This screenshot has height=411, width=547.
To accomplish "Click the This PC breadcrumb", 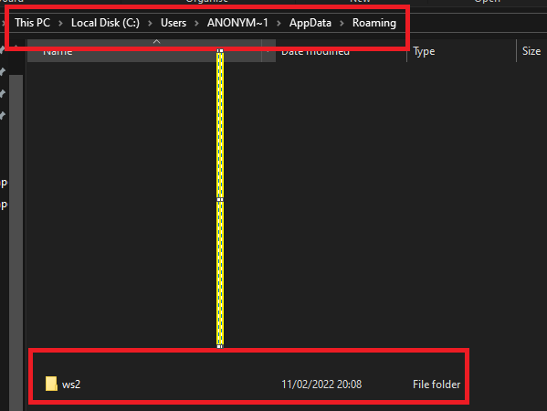I will tap(33, 23).
